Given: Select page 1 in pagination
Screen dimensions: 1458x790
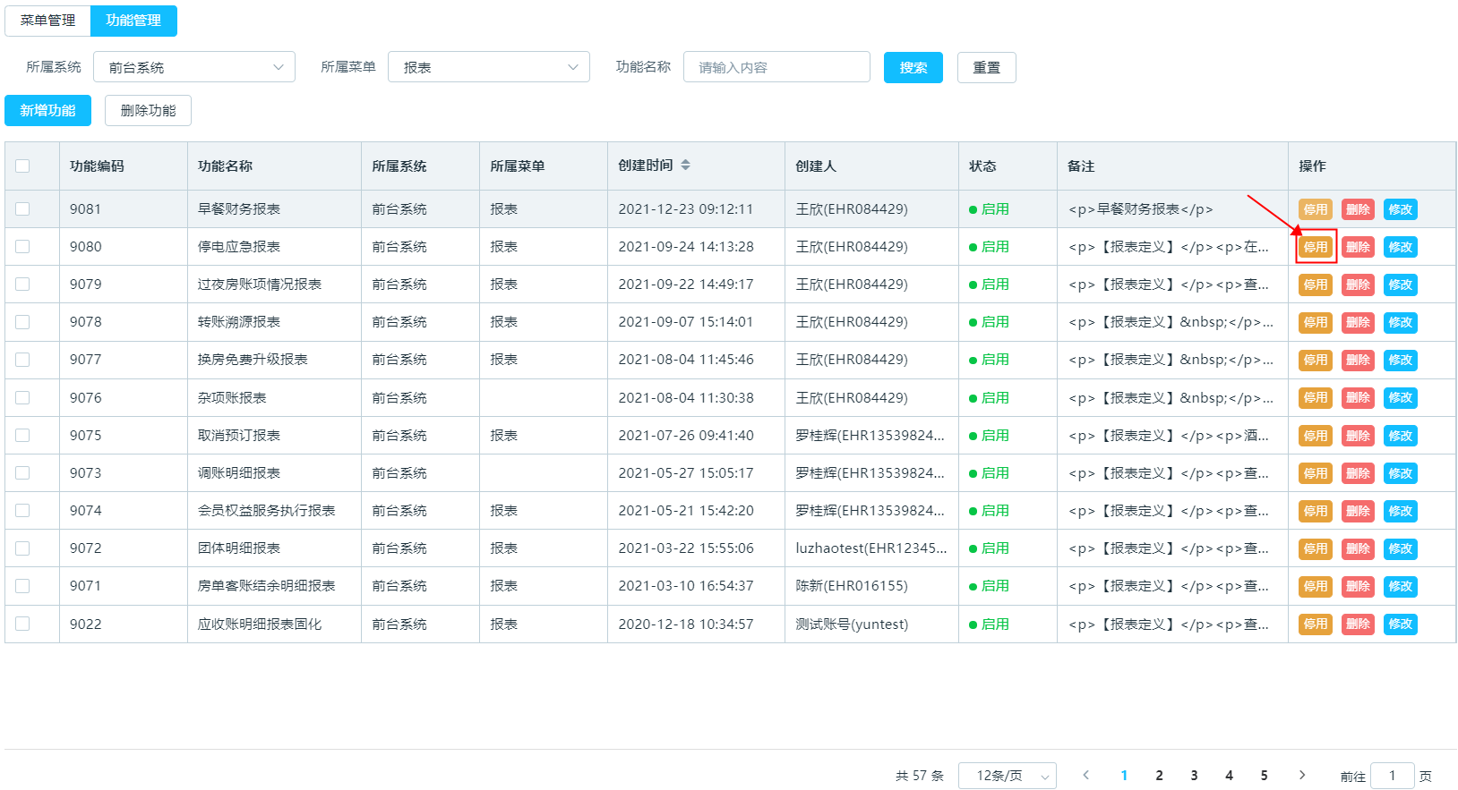Looking at the screenshot, I should tap(1124, 776).
